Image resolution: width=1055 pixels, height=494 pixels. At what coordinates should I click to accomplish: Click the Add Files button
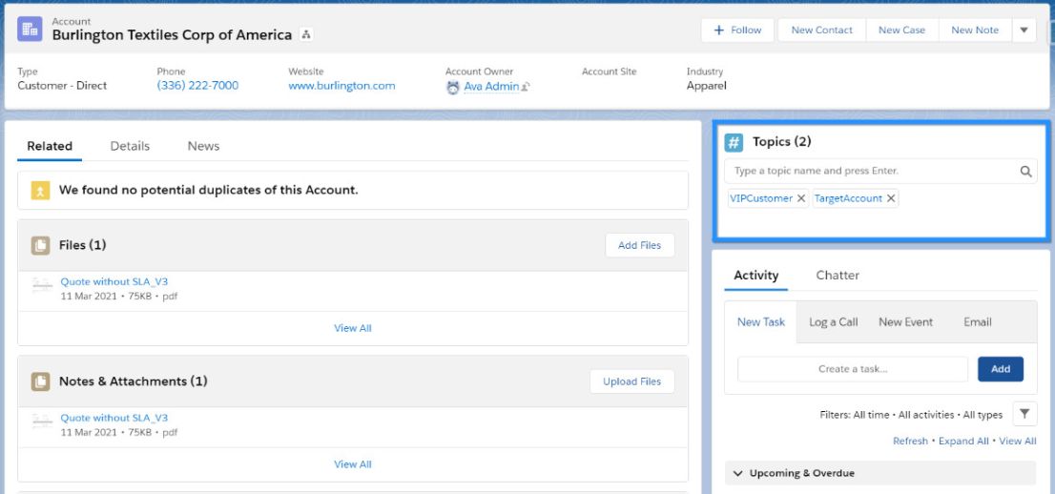pos(639,245)
